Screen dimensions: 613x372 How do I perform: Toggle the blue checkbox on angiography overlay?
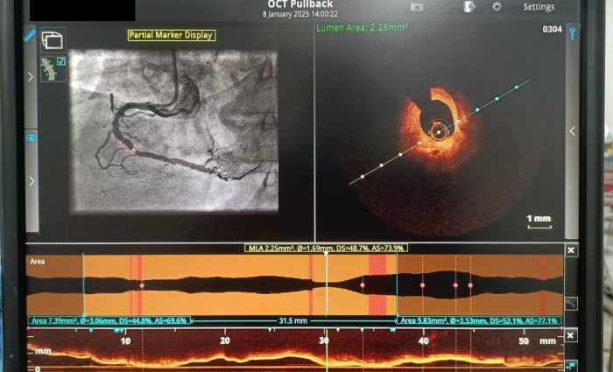click(60, 61)
